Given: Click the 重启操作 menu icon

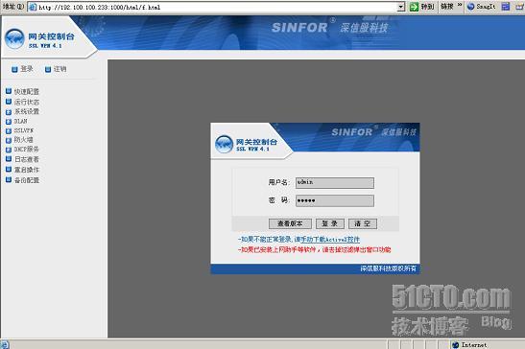Looking at the screenshot, I should [9, 170].
